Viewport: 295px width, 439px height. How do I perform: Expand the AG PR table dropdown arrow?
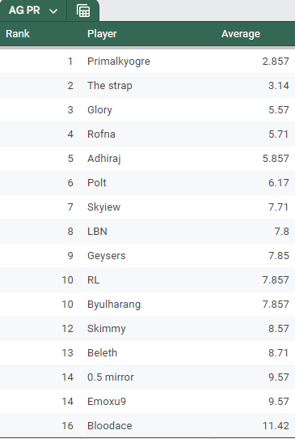click(53, 11)
